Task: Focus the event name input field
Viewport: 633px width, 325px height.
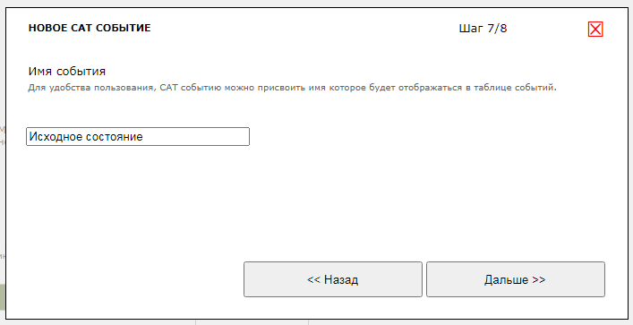Action: [x=138, y=136]
